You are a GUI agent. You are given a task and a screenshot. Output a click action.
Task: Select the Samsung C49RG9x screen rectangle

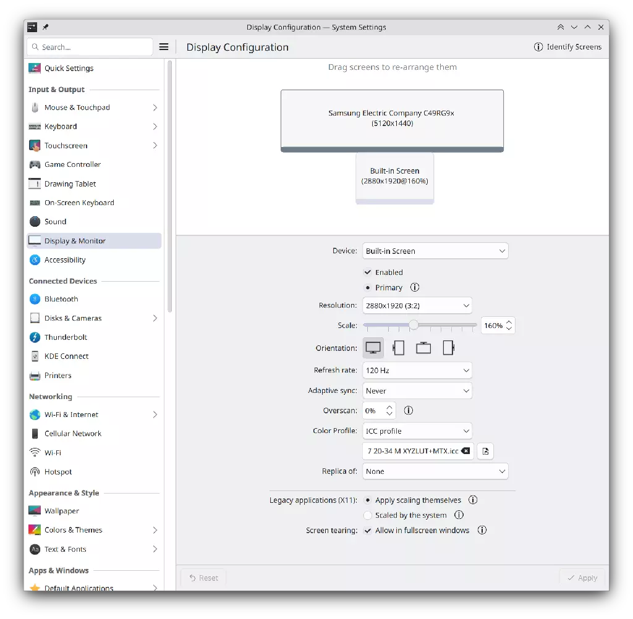coord(392,120)
